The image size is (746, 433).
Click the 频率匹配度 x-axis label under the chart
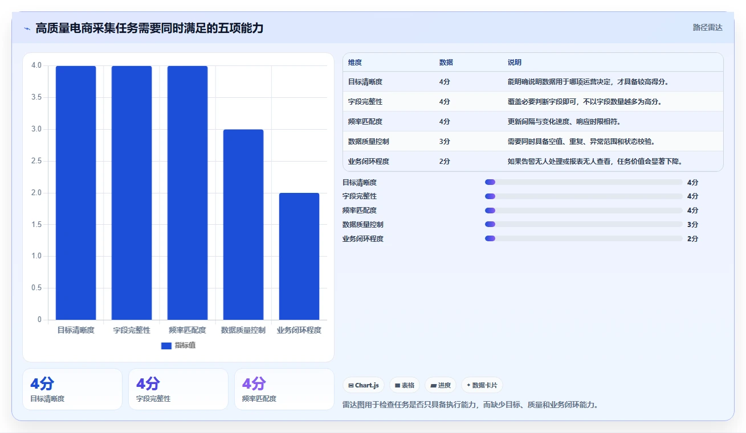pos(187,330)
